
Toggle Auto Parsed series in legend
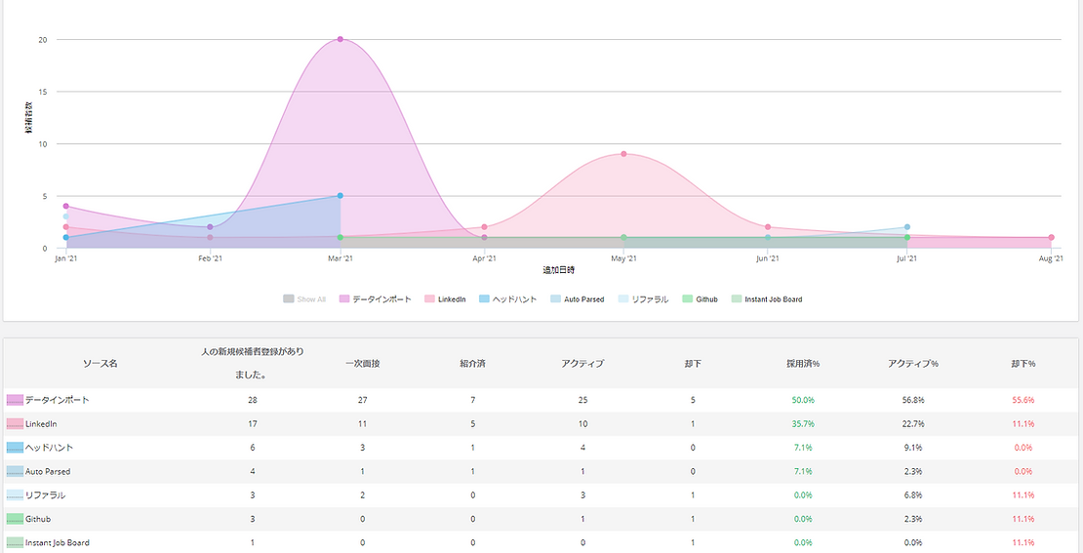(x=577, y=299)
